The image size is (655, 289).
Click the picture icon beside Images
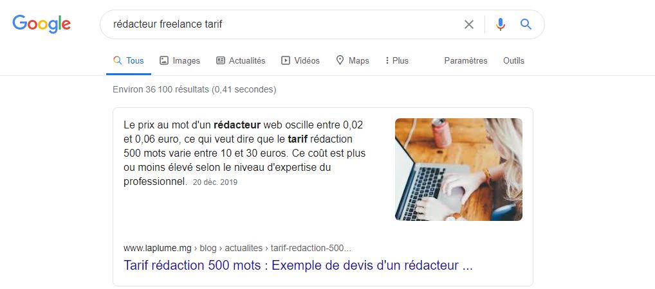[164, 60]
